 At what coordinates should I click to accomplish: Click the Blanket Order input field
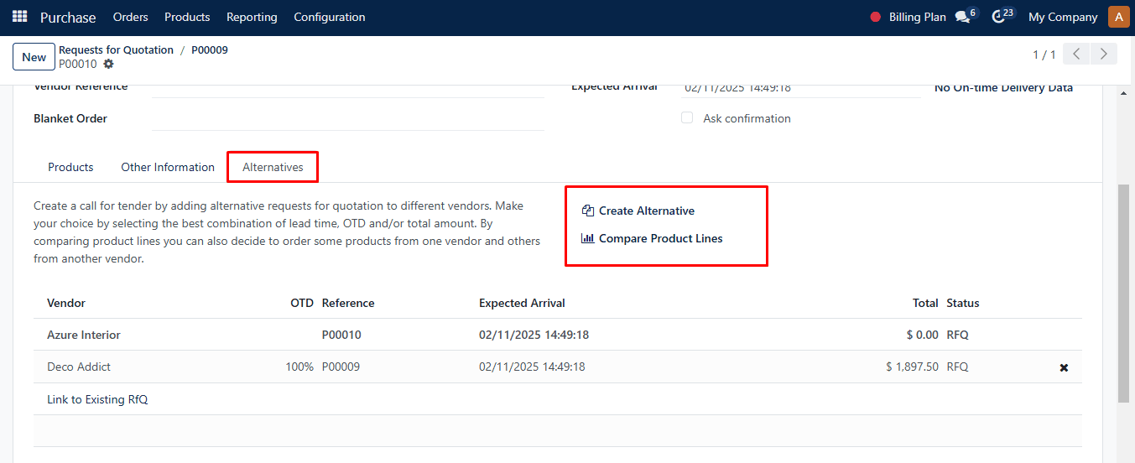pyautogui.click(x=348, y=118)
